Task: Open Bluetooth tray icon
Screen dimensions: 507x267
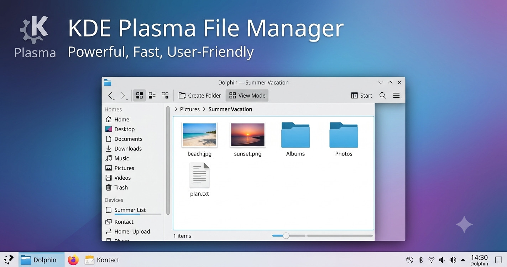Action: (x=420, y=260)
